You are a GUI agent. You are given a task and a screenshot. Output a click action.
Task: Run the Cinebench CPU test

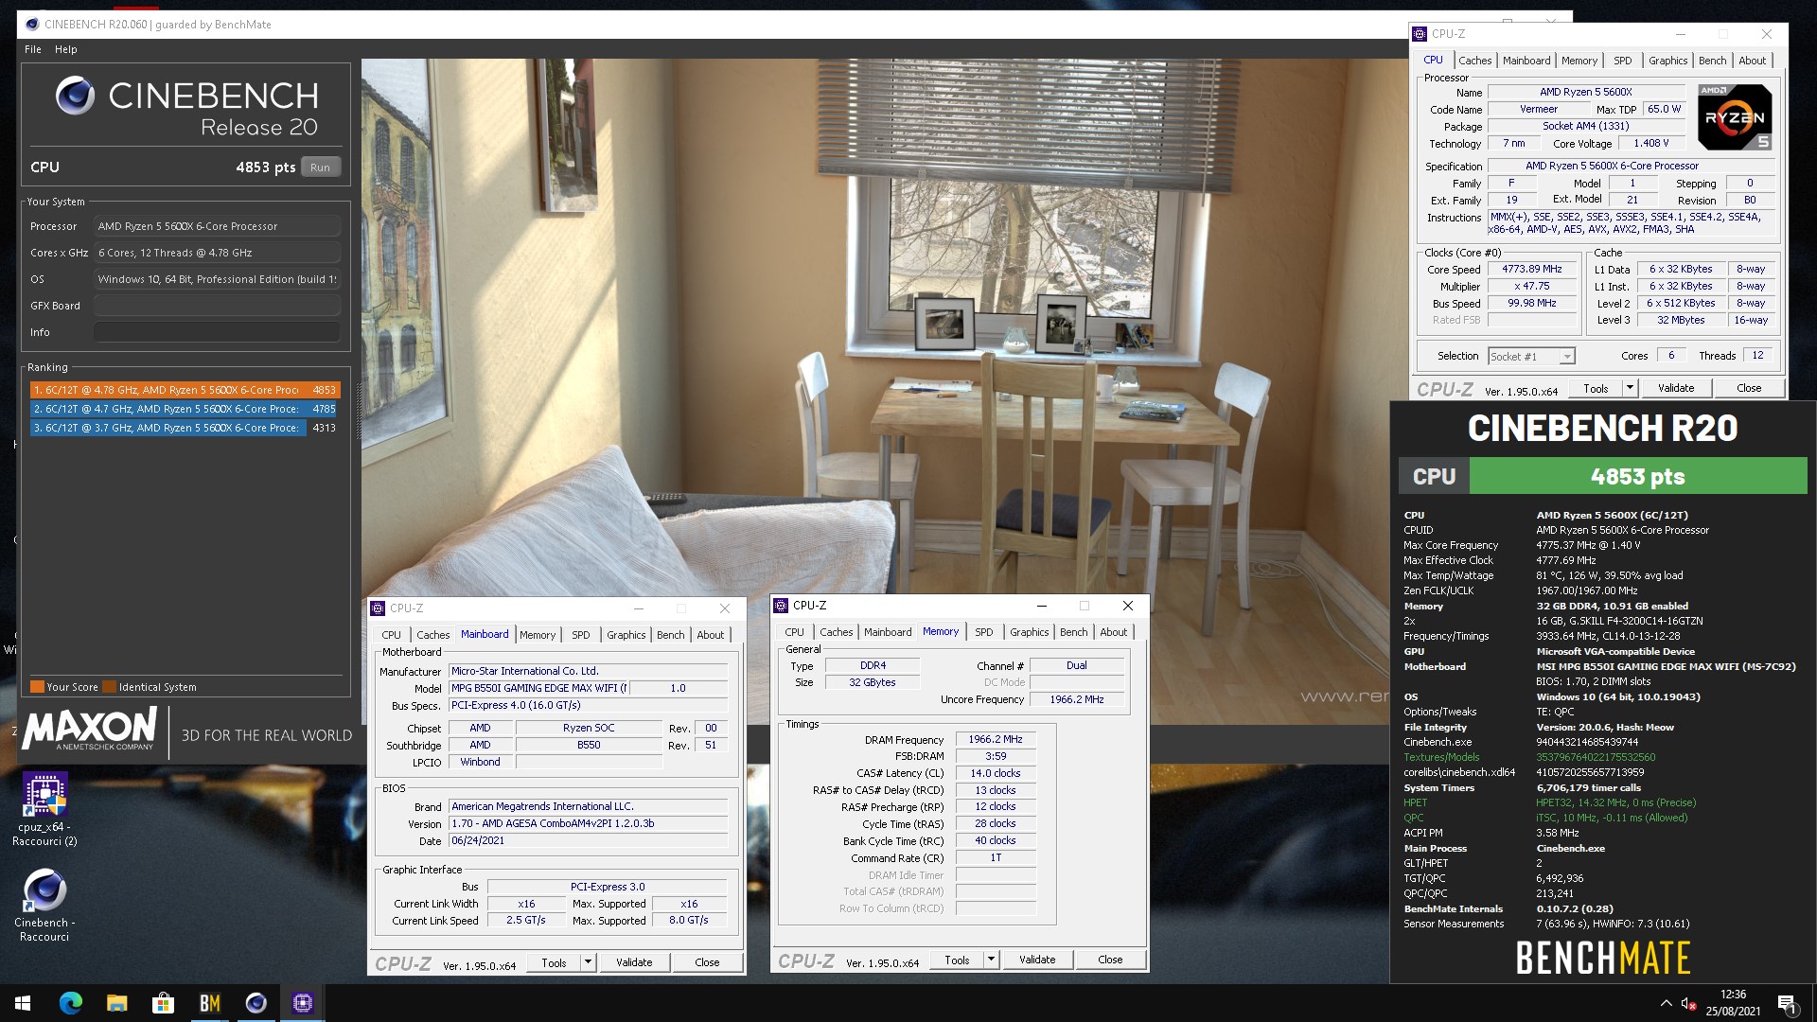[x=321, y=167]
